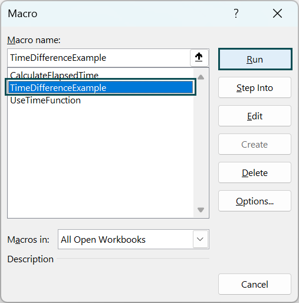Edit the selected macro
The image size is (299, 303).
tap(255, 116)
